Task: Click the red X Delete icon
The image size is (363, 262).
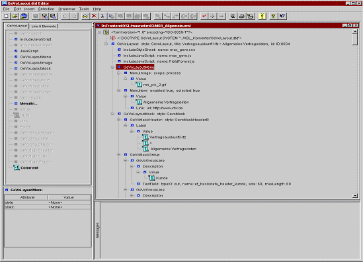Action: tap(94, 16)
